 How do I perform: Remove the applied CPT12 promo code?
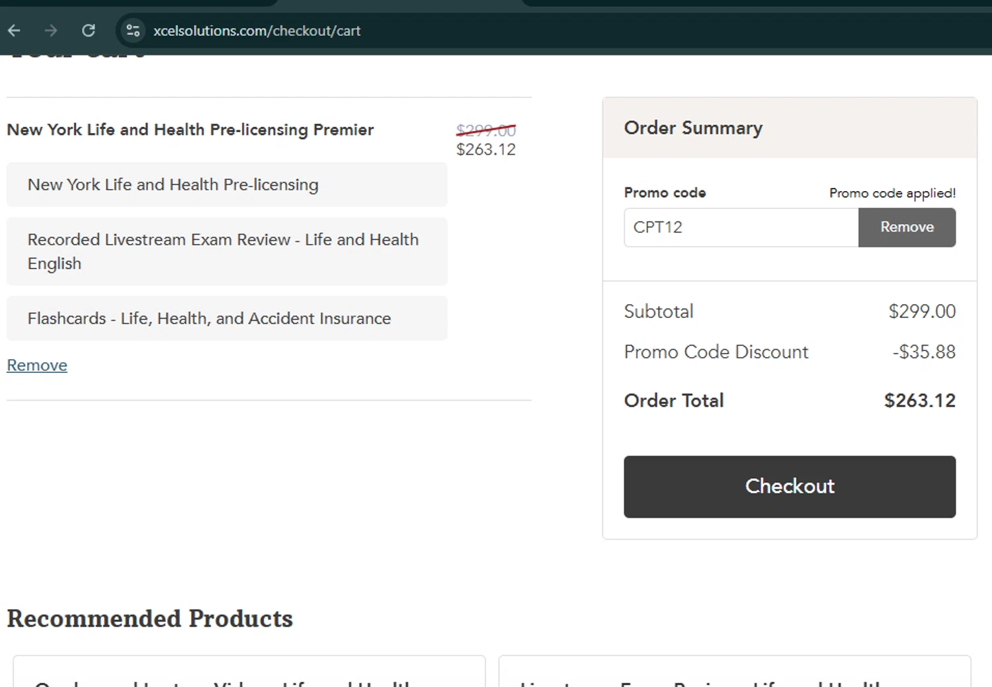[907, 227]
